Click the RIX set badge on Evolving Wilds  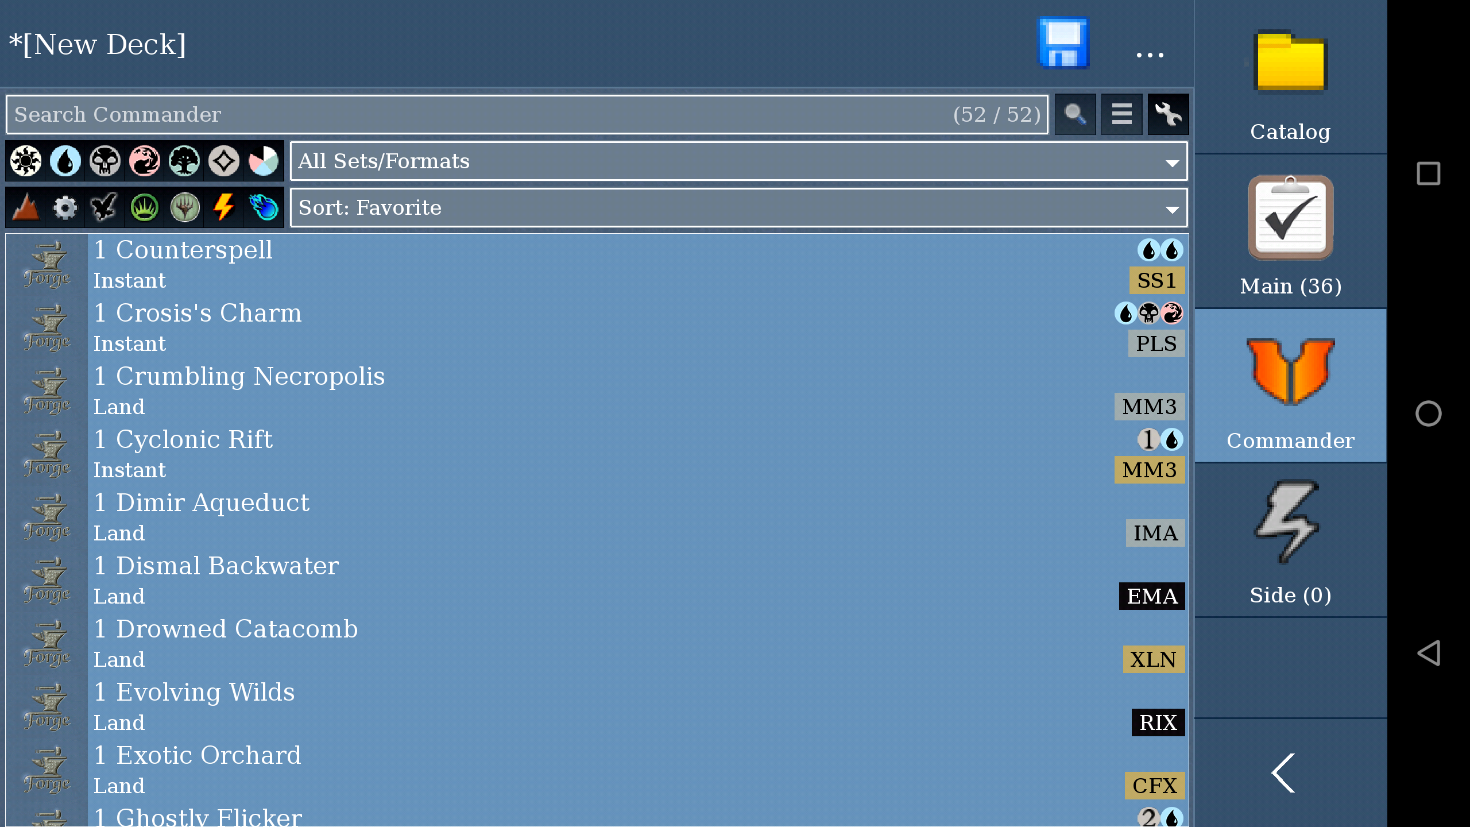(1158, 722)
